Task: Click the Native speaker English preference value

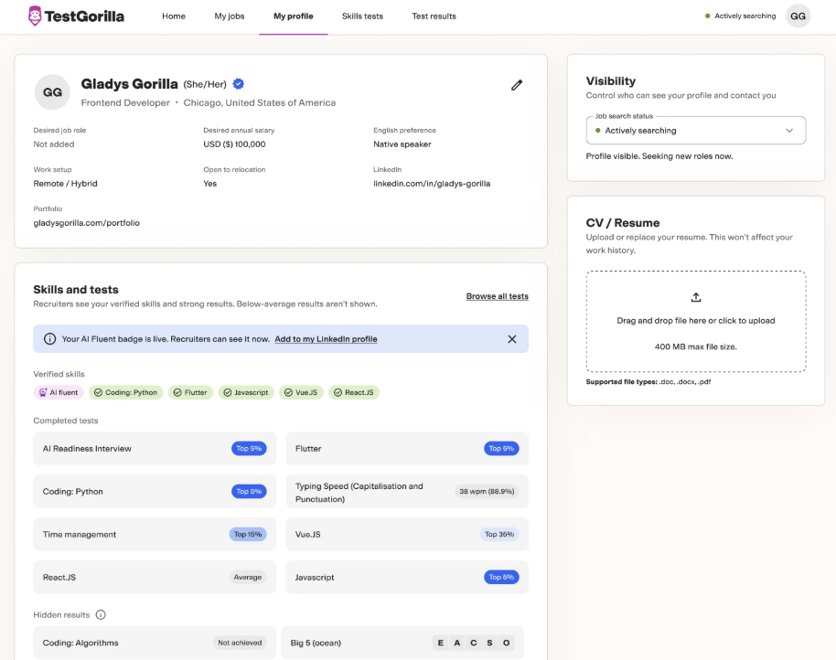Action: (x=402, y=144)
